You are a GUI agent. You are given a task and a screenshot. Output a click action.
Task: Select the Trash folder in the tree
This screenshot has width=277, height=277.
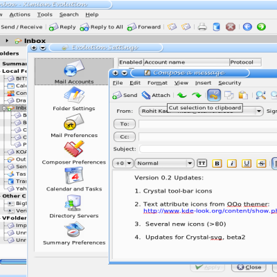17,181
